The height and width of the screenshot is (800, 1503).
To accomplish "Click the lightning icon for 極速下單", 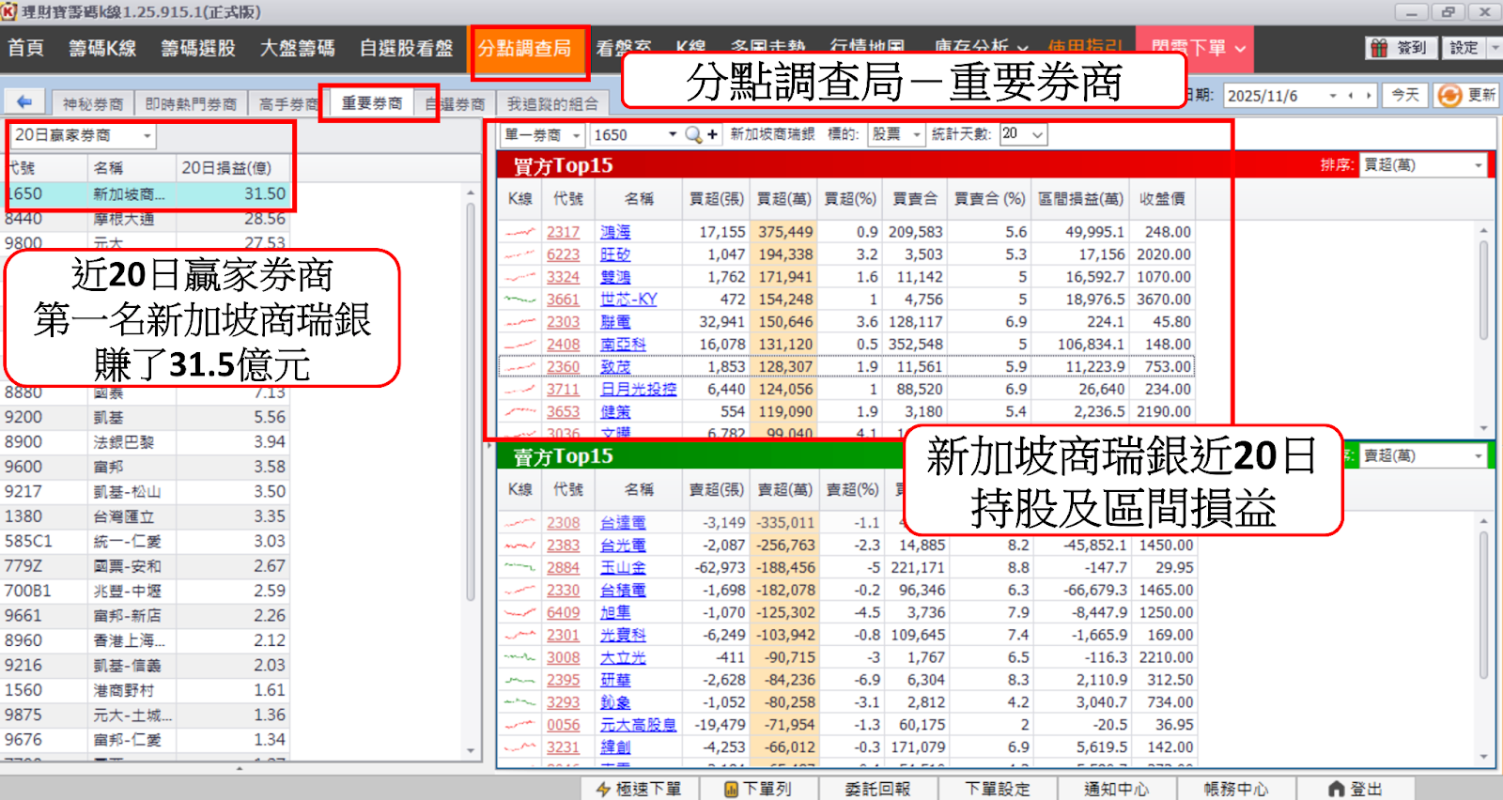I will [x=603, y=789].
